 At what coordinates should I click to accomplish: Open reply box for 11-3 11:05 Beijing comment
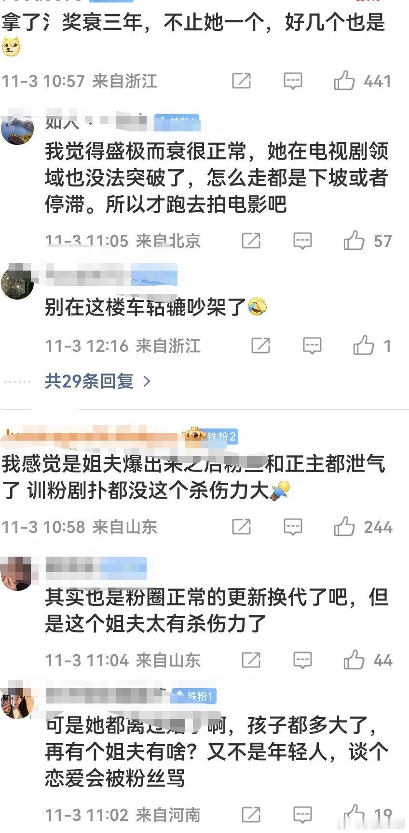tap(302, 240)
